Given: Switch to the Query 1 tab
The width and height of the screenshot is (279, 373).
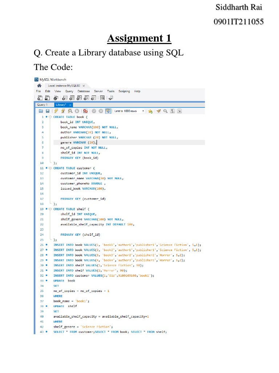Looking at the screenshot, I should [42, 105].
